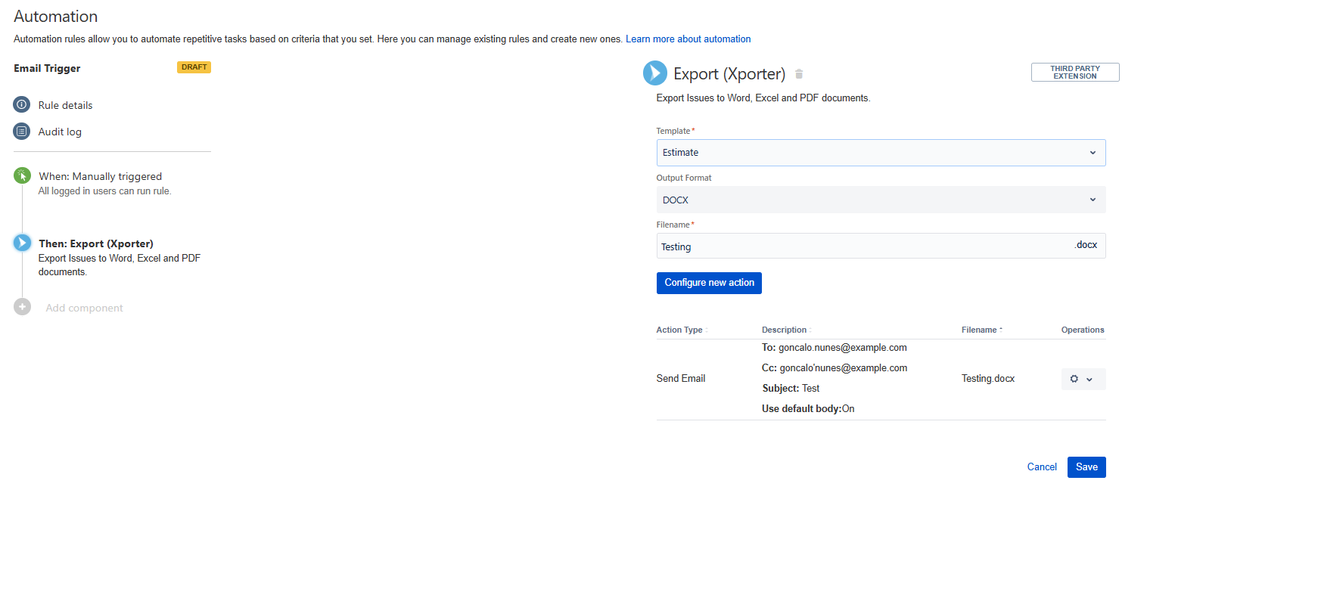Select the Then: Export (Xporter) step
Screen dimensions: 1321x589
click(x=96, y=243)
